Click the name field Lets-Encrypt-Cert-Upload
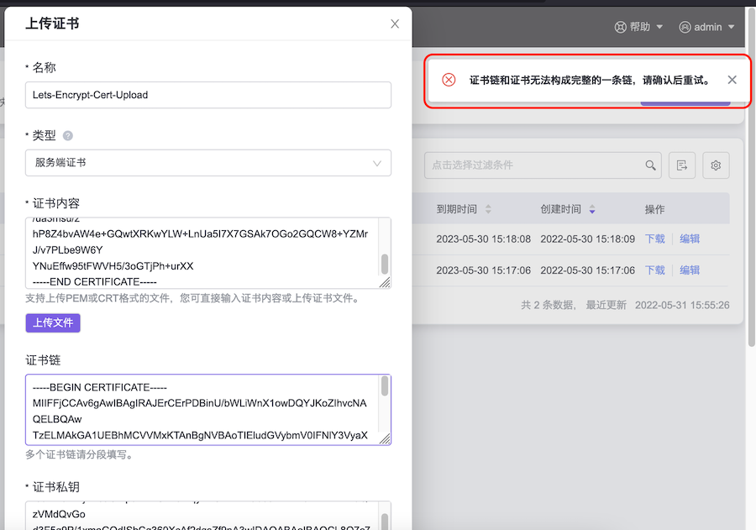This screenshot has width=756, height=530. click(x=207, y=95)
